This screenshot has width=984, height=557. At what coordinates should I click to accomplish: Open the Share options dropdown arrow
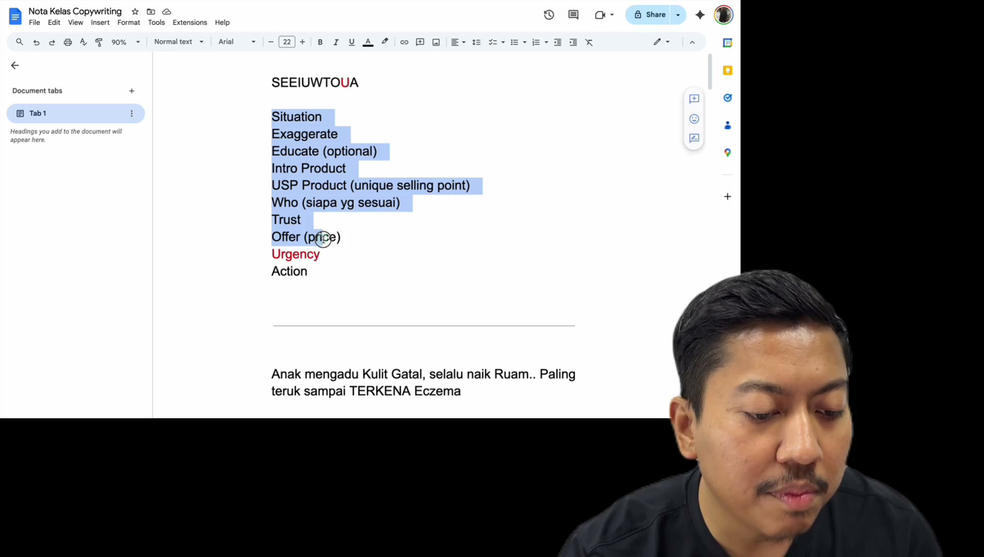(678, 15)
